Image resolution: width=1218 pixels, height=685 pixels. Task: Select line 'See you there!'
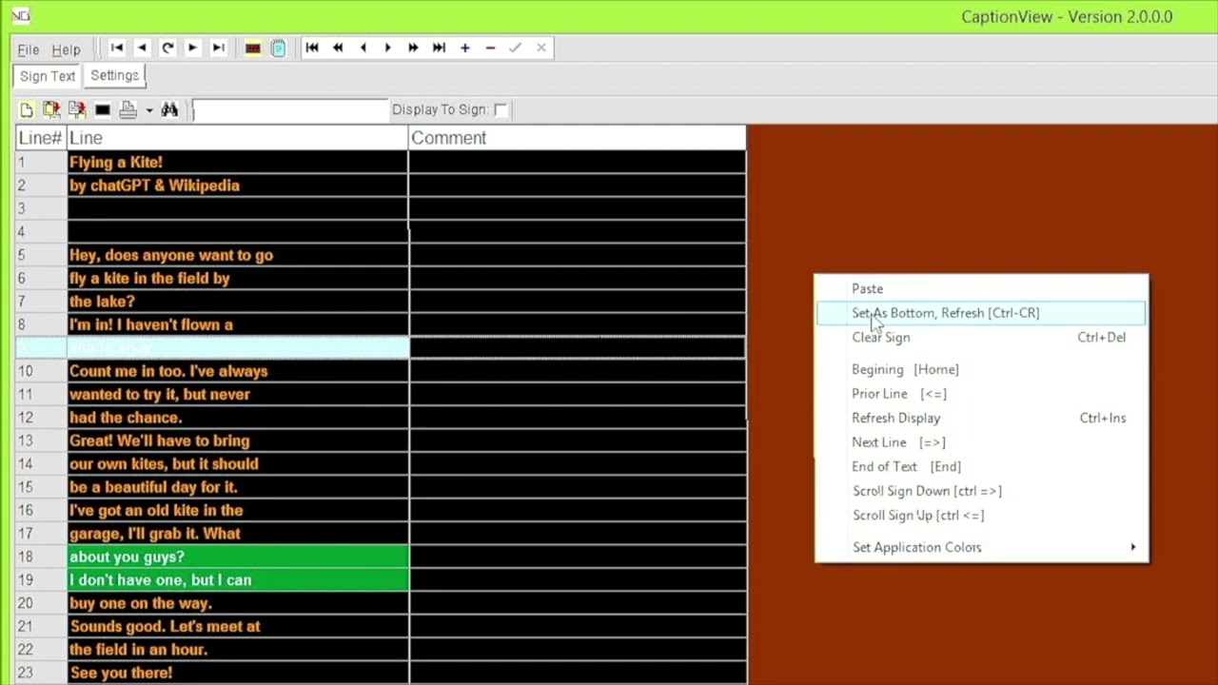pos(237,673)
